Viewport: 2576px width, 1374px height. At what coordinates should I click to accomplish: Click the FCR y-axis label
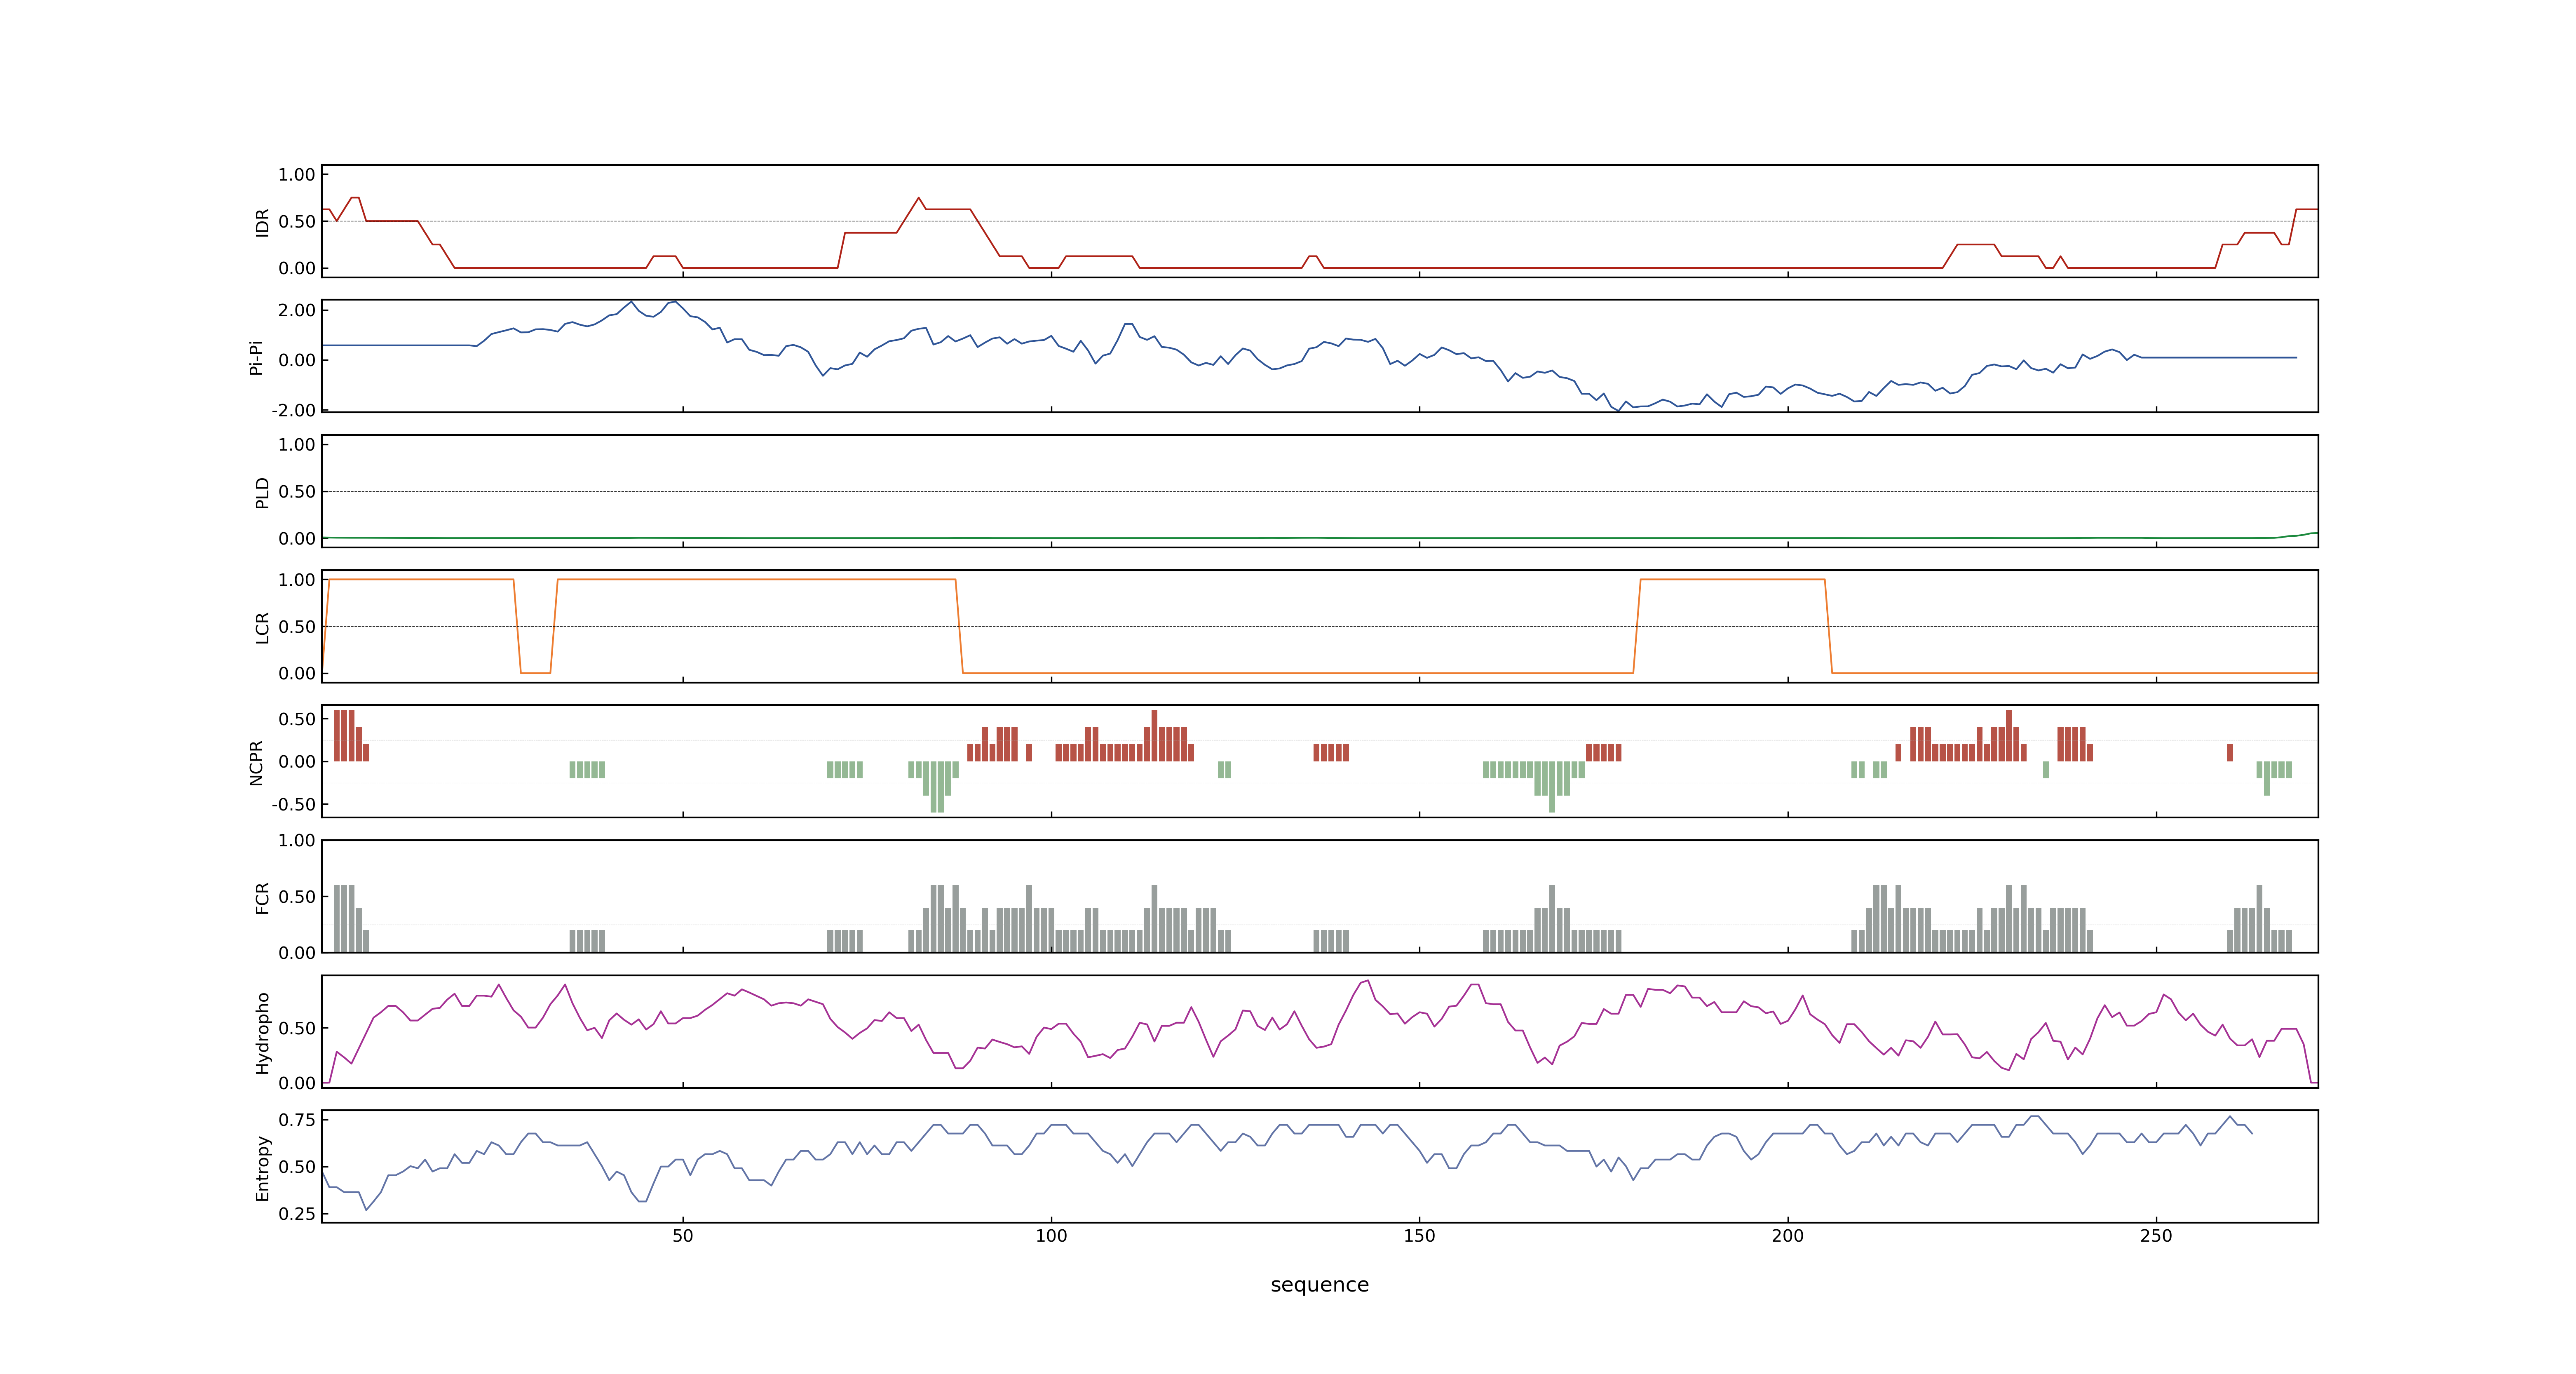(x=262, y=897)
